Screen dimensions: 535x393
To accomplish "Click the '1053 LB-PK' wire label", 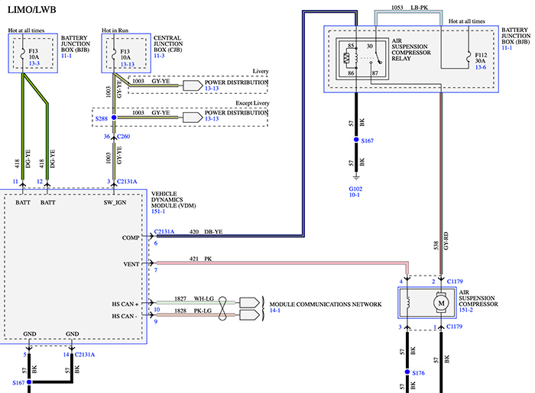I will [410, 7].
